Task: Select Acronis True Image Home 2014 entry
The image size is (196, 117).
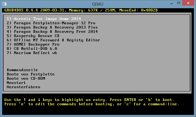Action: (x=44, y=19)
